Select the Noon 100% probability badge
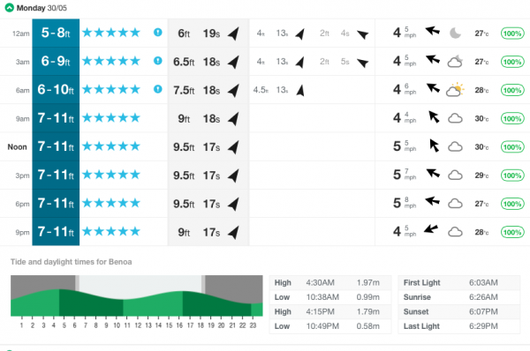This screenshot has width=530, height=351. pos(512,147)
